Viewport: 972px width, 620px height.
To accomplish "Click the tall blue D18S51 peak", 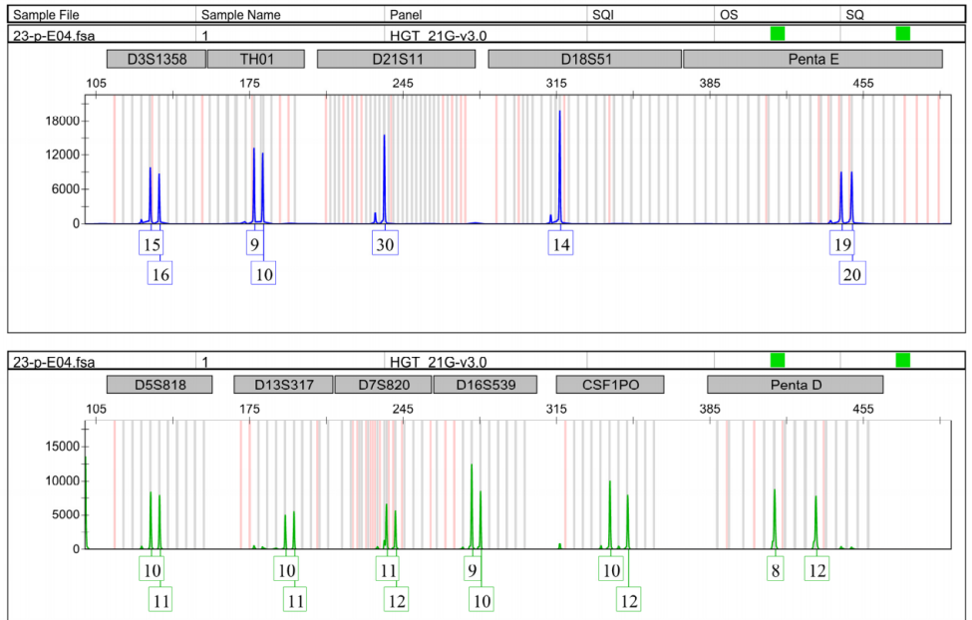I will pos(560,159).
